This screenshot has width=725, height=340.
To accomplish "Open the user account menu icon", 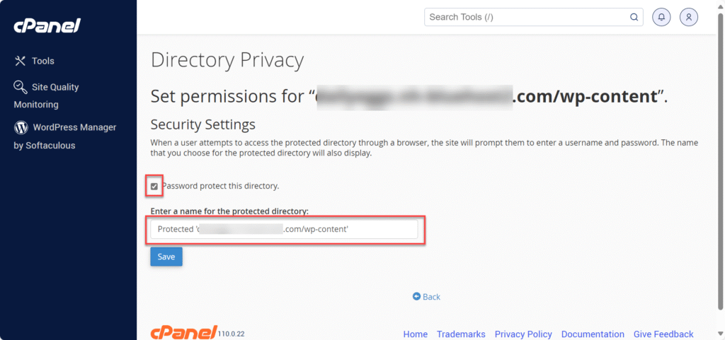I will click(689, 18).
